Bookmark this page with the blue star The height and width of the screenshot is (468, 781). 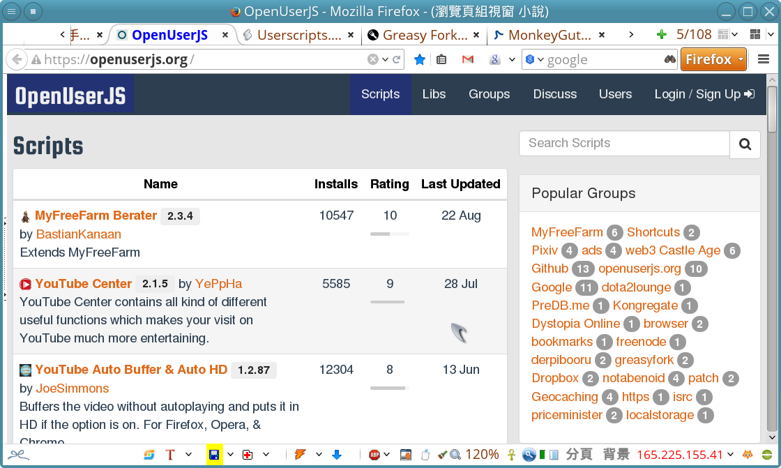pyautogui.click(x=420, y=60)
